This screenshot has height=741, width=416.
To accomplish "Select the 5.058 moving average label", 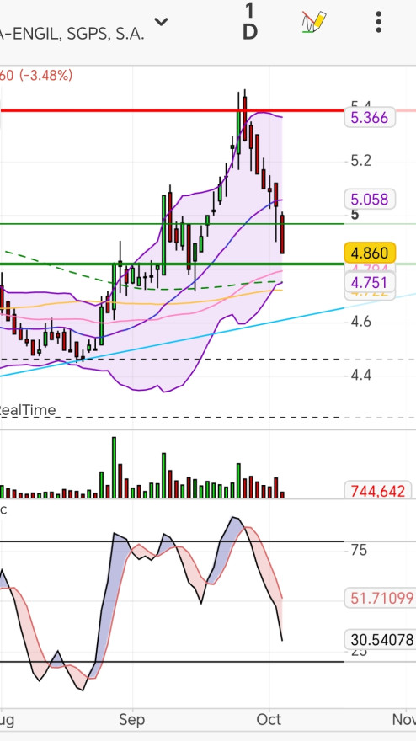I will (370, 199).
